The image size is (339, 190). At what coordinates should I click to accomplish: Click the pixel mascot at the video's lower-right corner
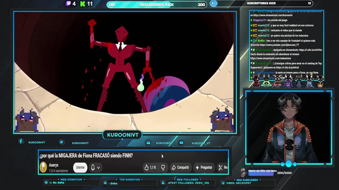point(222,119)
